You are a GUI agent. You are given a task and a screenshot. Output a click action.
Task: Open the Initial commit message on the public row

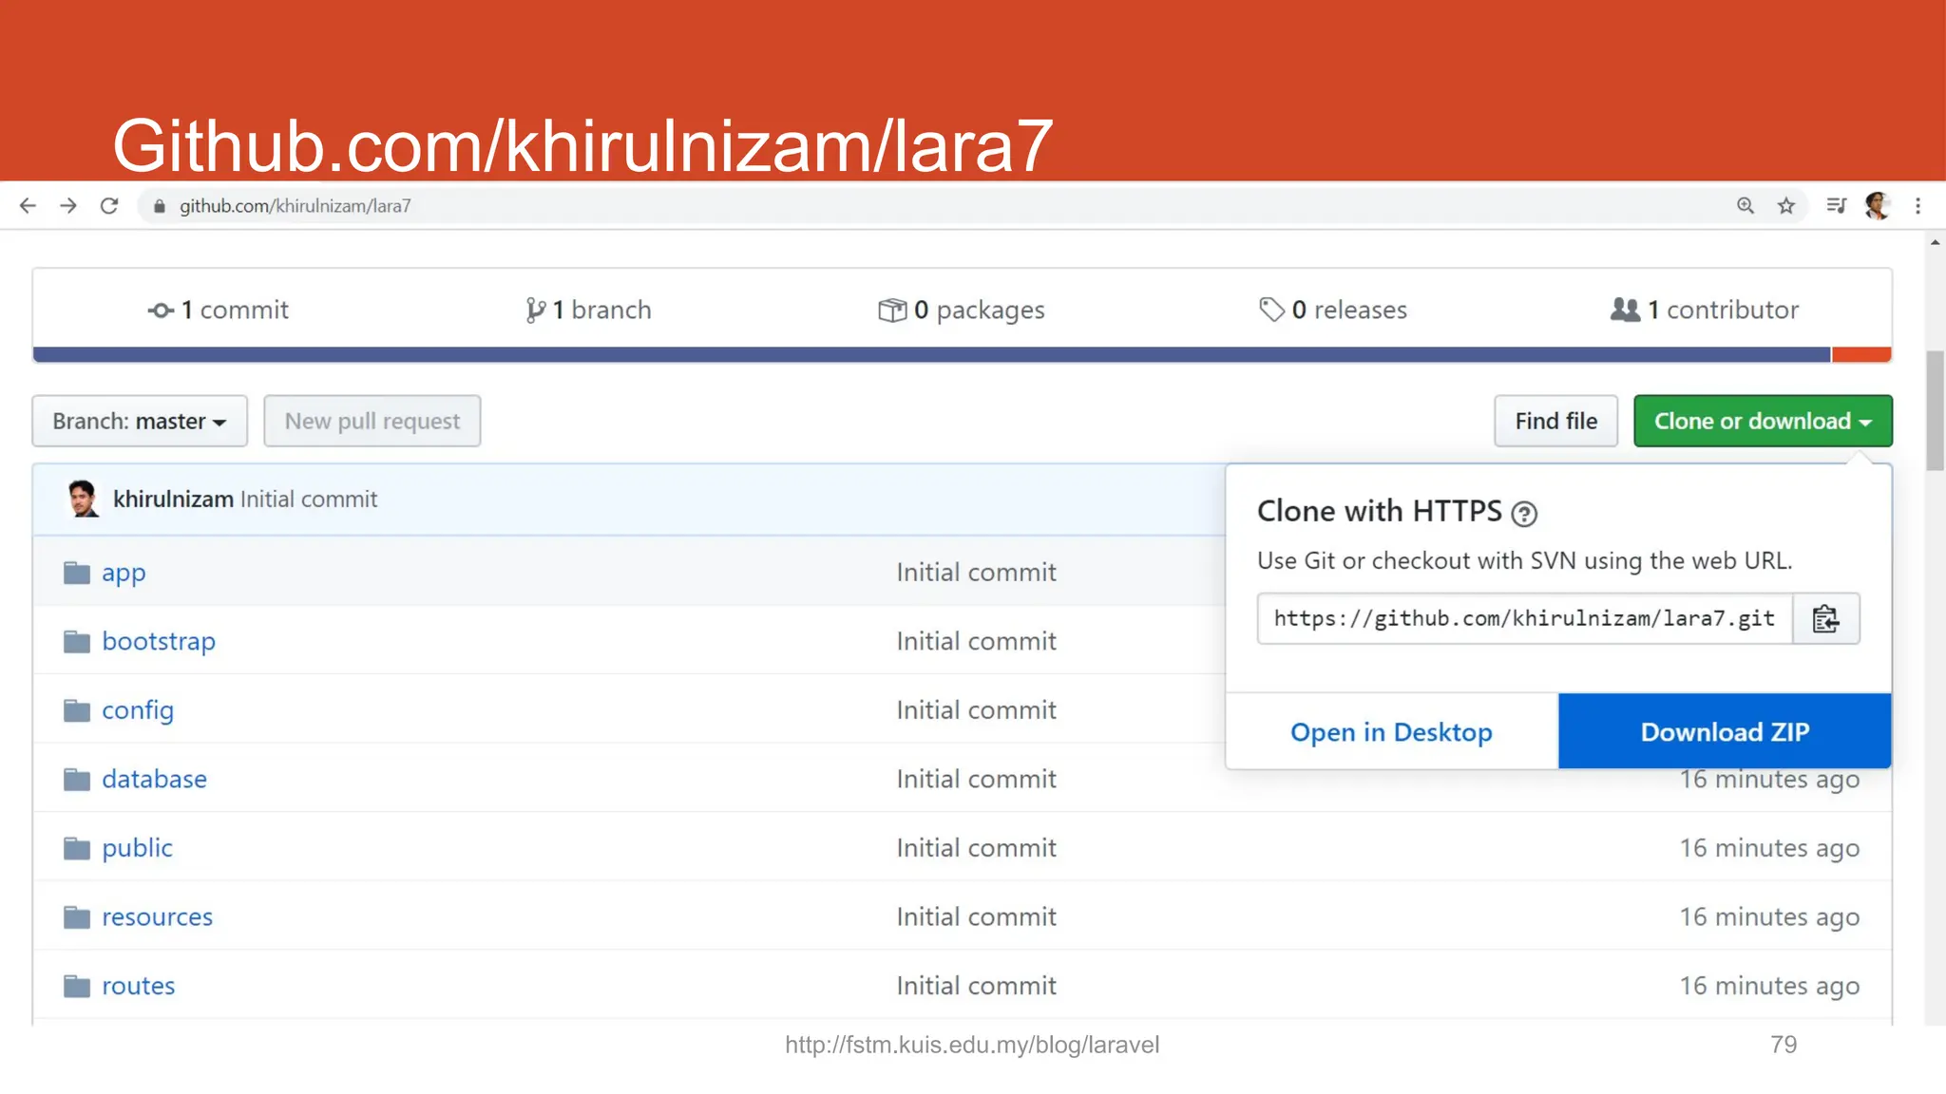point(976,848)
